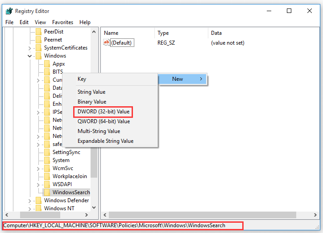
Task: Open the Favorites menu
Action: coord(62,22)
